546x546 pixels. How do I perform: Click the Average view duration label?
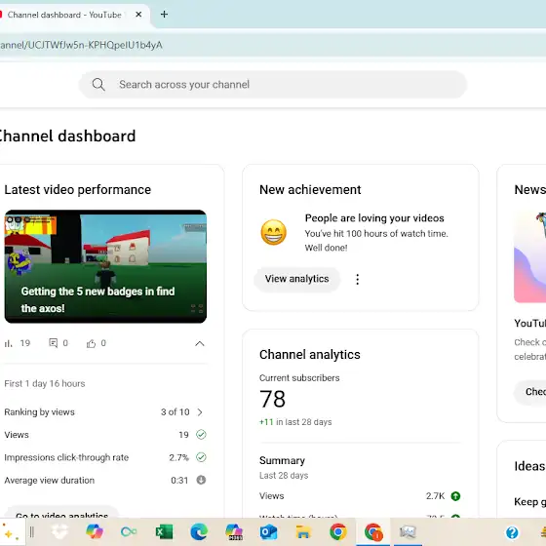(50, 481)
